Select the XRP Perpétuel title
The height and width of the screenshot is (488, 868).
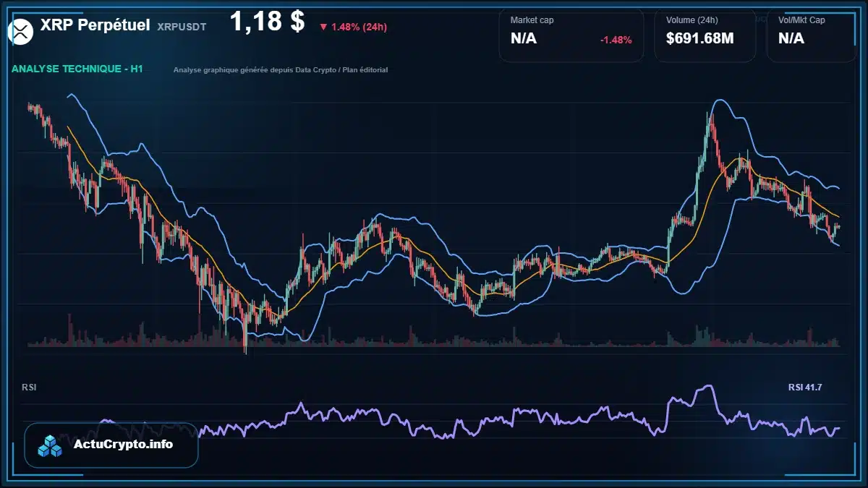pos(95,25)
